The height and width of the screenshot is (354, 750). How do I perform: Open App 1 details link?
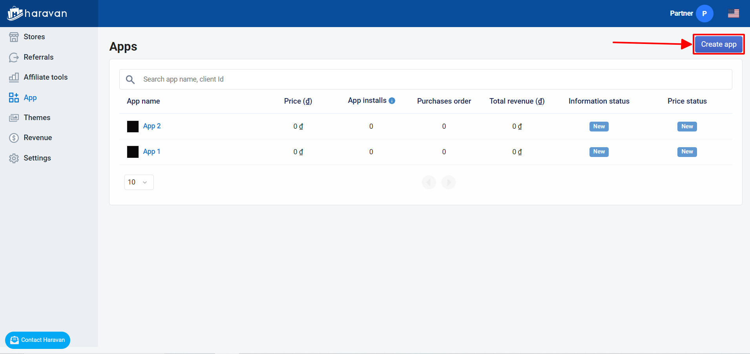152,151
